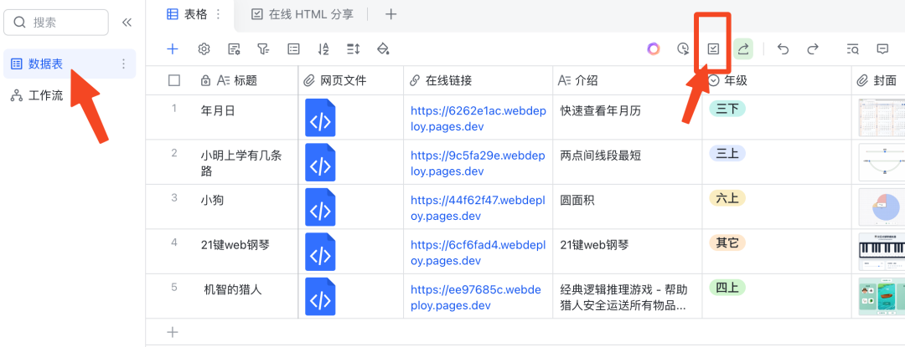The height and width of the screenshot is (347, 905).
Task: Open link https://6cf6fad4.webdeploy.pages.dev
Action: pyautogui.click(x=478, y=252)
